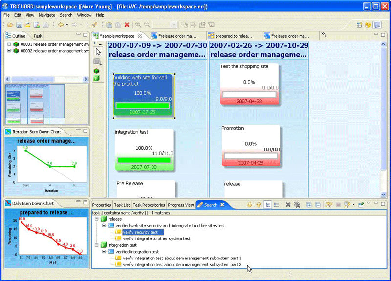Switch to the Task List tab
The height and width of the screenshot is (281, 391).
122,205
